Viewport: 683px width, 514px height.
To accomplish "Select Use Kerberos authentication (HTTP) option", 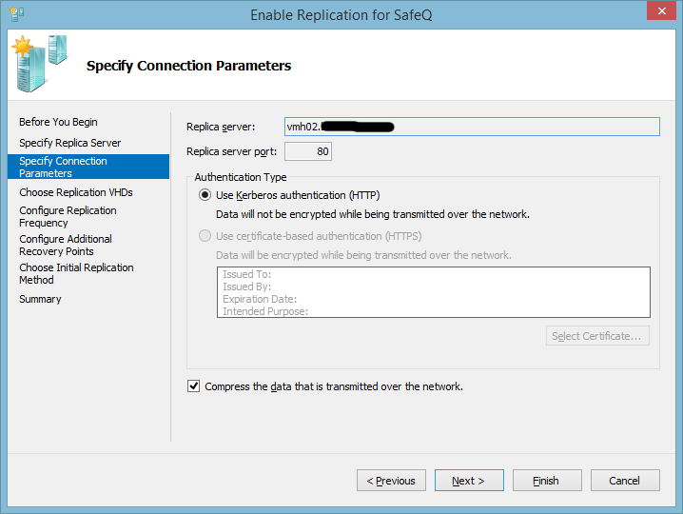I will click(x=205, y=195).
